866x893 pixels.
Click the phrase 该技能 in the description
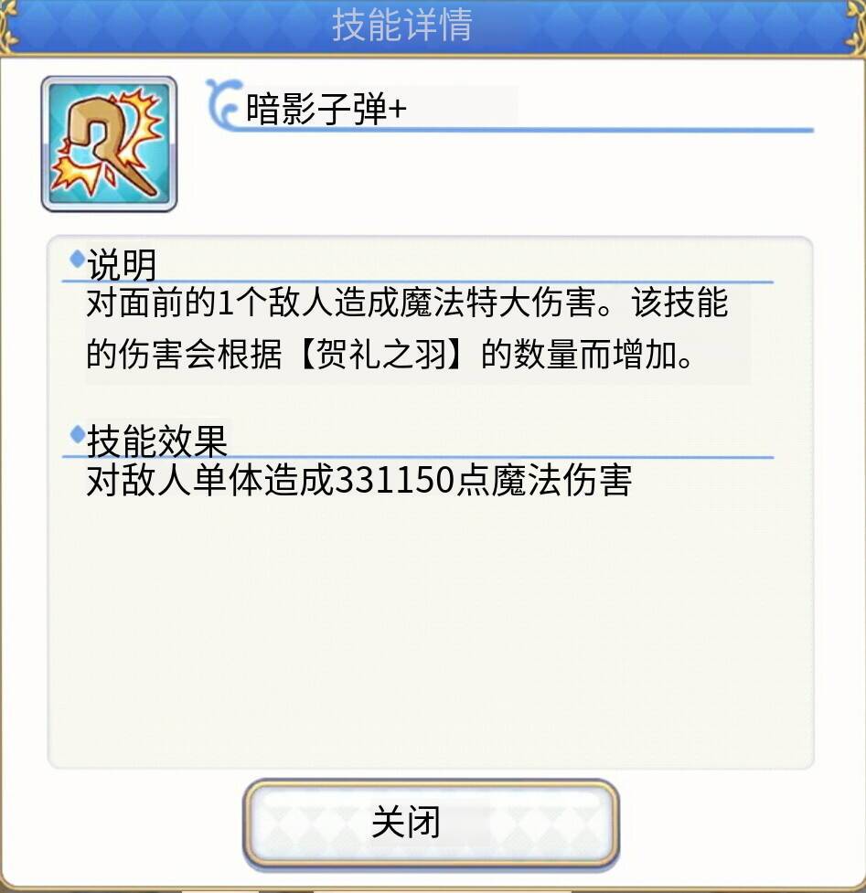pos(679,302)
